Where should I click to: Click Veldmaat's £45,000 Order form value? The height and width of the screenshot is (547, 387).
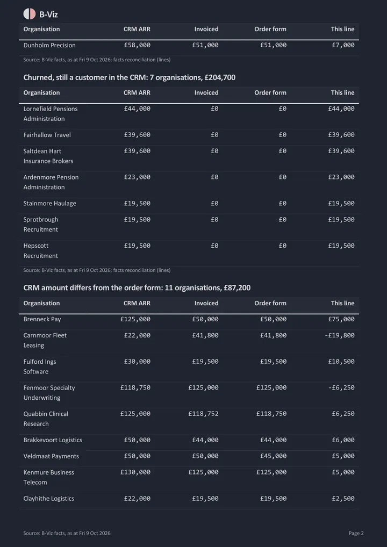(273, 456)
